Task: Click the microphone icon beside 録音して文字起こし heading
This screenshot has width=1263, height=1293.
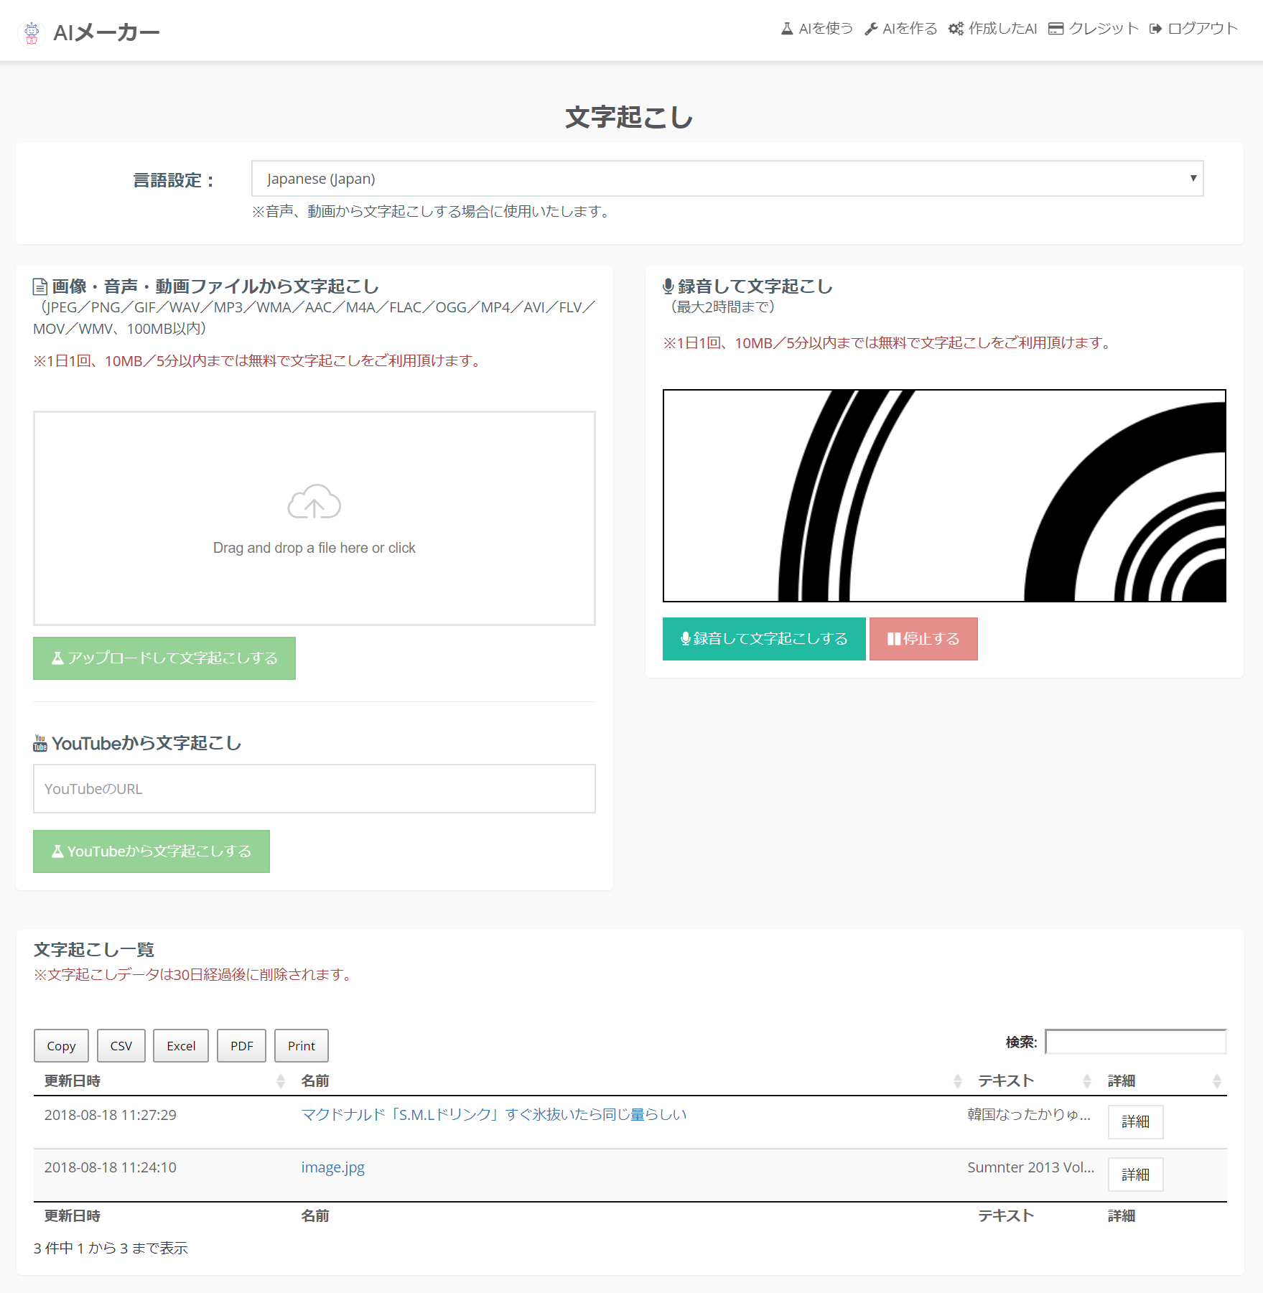Action: [668, 286]
